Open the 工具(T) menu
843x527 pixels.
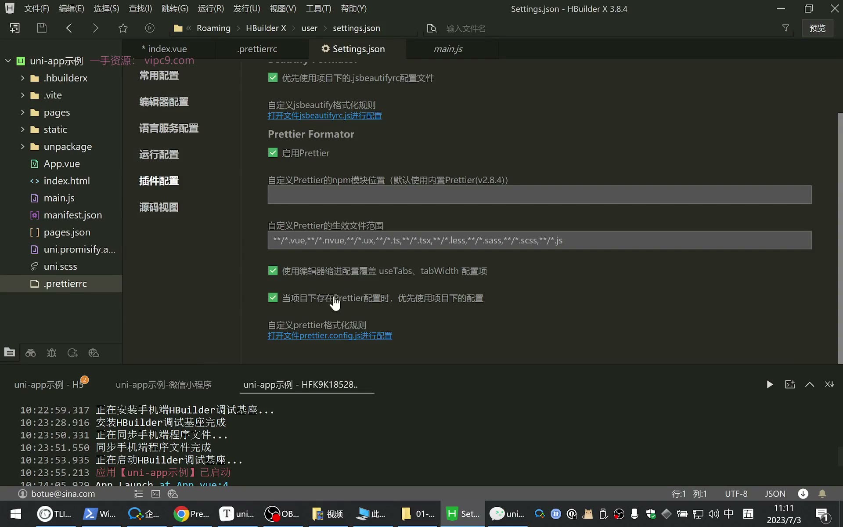tap(318, 9)
